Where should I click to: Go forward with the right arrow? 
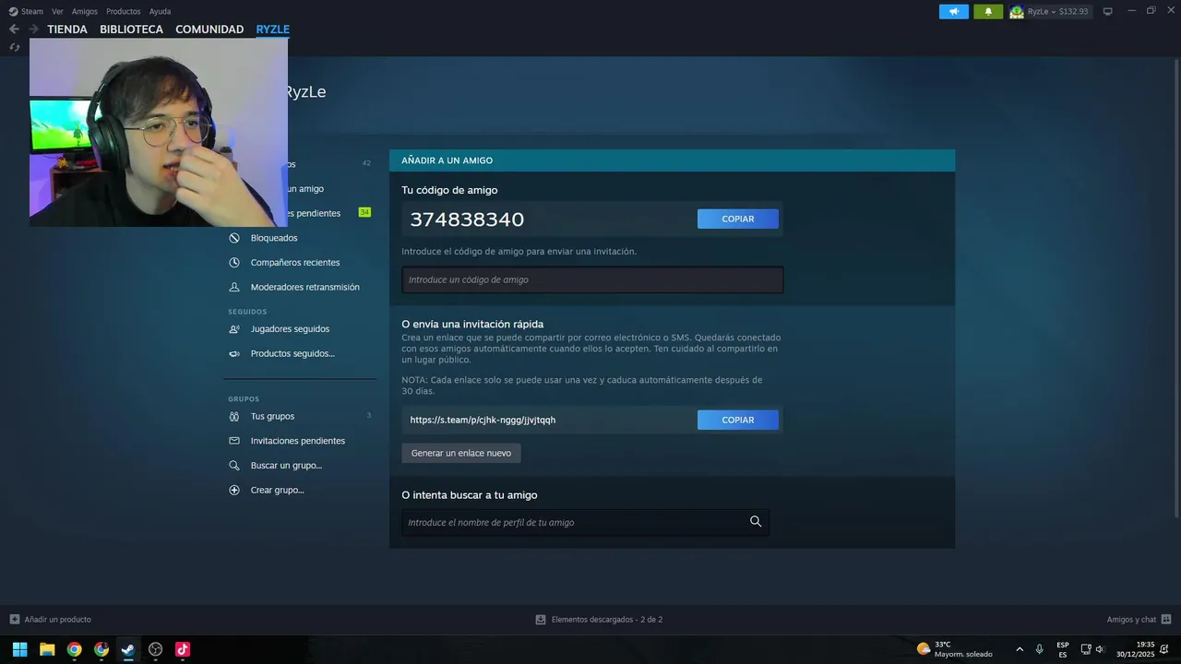33,29
